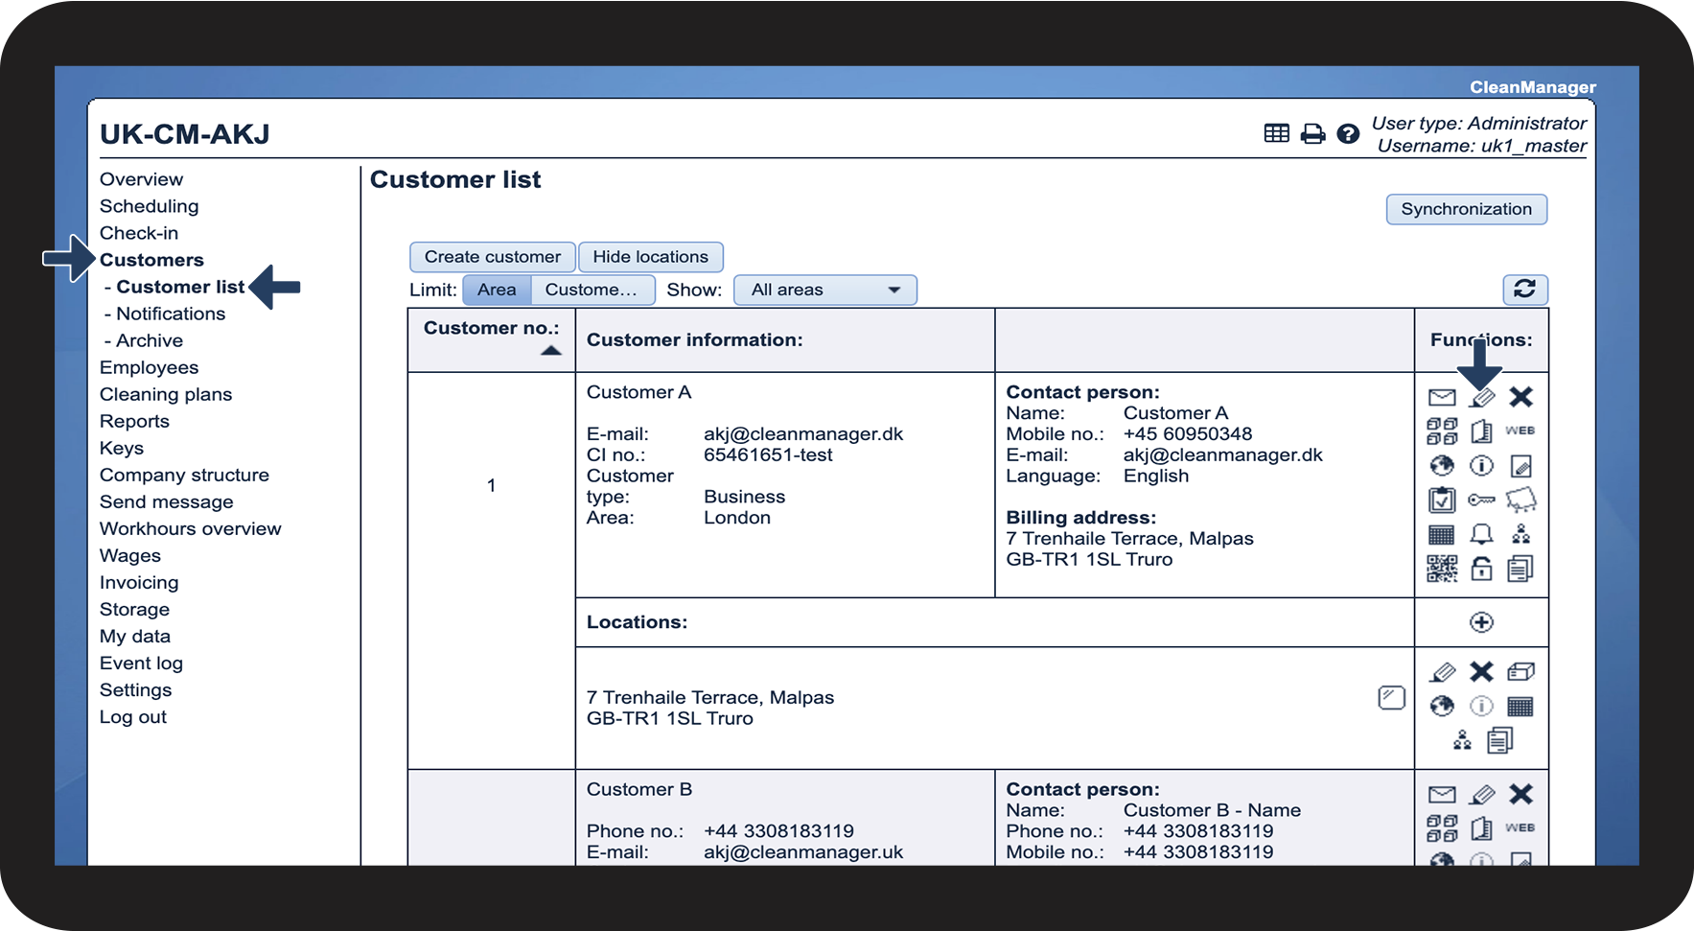The height and width of the screenshot is (931, 1694).
Task: Sort by Customer no. using the arrow
Action: point(550,351)
